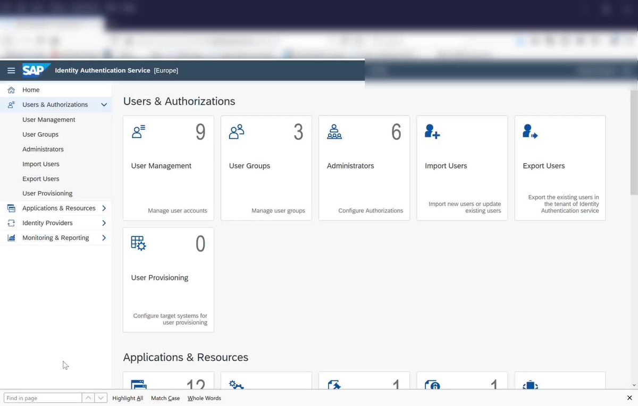Toggle Highlight All in the find bar
This screenshot has width=638, height=406.
click(128, 397)
